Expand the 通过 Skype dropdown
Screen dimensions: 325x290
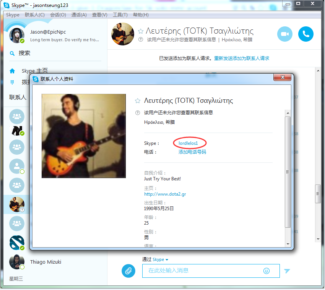[x=161, y=259]
